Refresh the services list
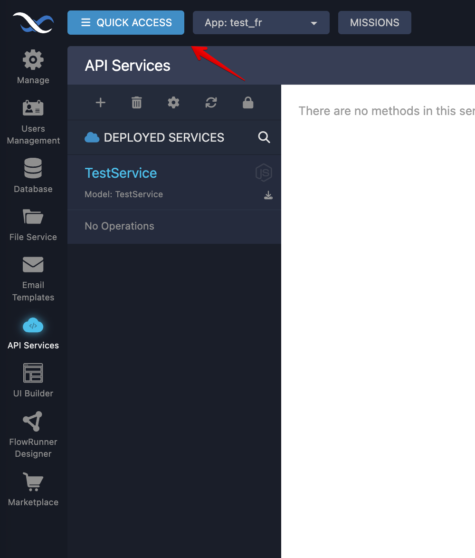Image resolution: width=475 pixels, height=558 pixels. (211, 103)
